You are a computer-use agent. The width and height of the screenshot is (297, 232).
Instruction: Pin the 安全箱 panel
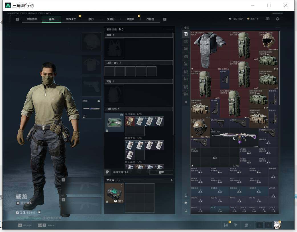click(x=172, y=180)
